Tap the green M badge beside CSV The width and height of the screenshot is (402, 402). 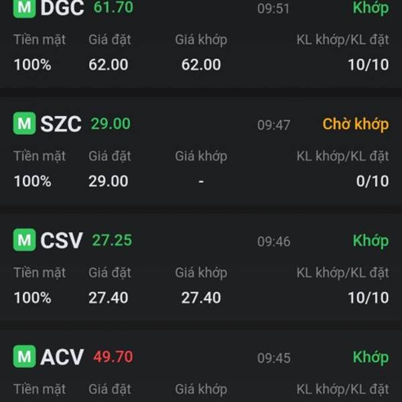[24, 240]
